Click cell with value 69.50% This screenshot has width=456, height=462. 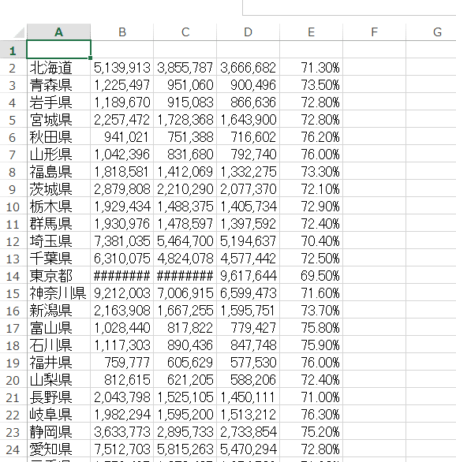pyautogui.click(x=312, y=276)
